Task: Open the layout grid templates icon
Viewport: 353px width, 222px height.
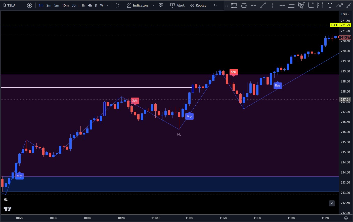Action: (x=161, y=5)
